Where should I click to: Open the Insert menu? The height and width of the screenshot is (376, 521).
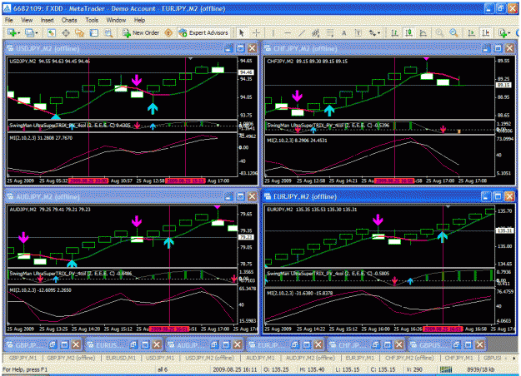point(48,20)
